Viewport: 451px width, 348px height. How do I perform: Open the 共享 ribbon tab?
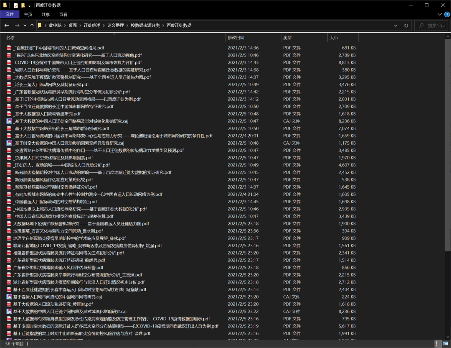46,14
